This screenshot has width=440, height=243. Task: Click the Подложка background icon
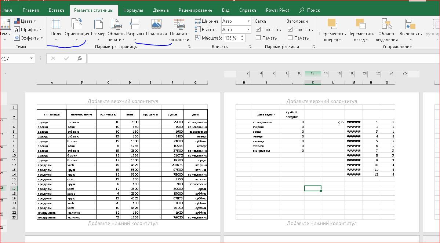pyautogui.click(x=156, y=25)
